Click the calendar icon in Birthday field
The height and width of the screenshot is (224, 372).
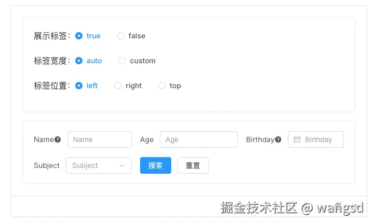297,139
